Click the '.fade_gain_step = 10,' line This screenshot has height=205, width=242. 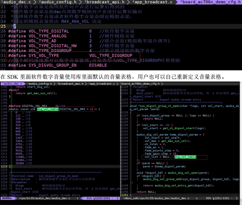(160, 154)
